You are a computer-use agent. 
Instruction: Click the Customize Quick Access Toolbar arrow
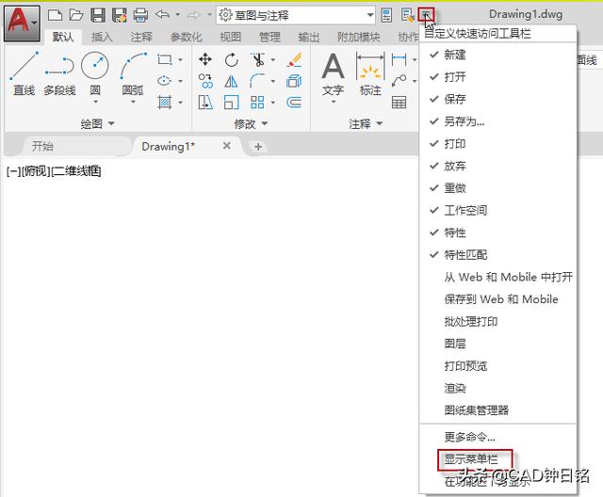(426, 15)
